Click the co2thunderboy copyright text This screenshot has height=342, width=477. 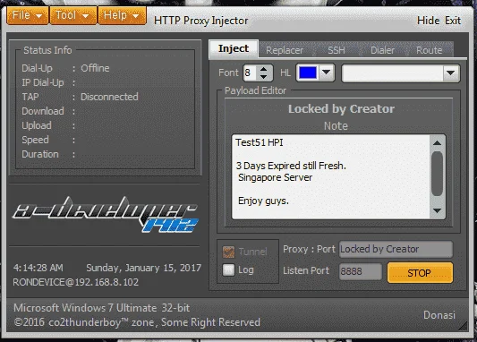137,322
